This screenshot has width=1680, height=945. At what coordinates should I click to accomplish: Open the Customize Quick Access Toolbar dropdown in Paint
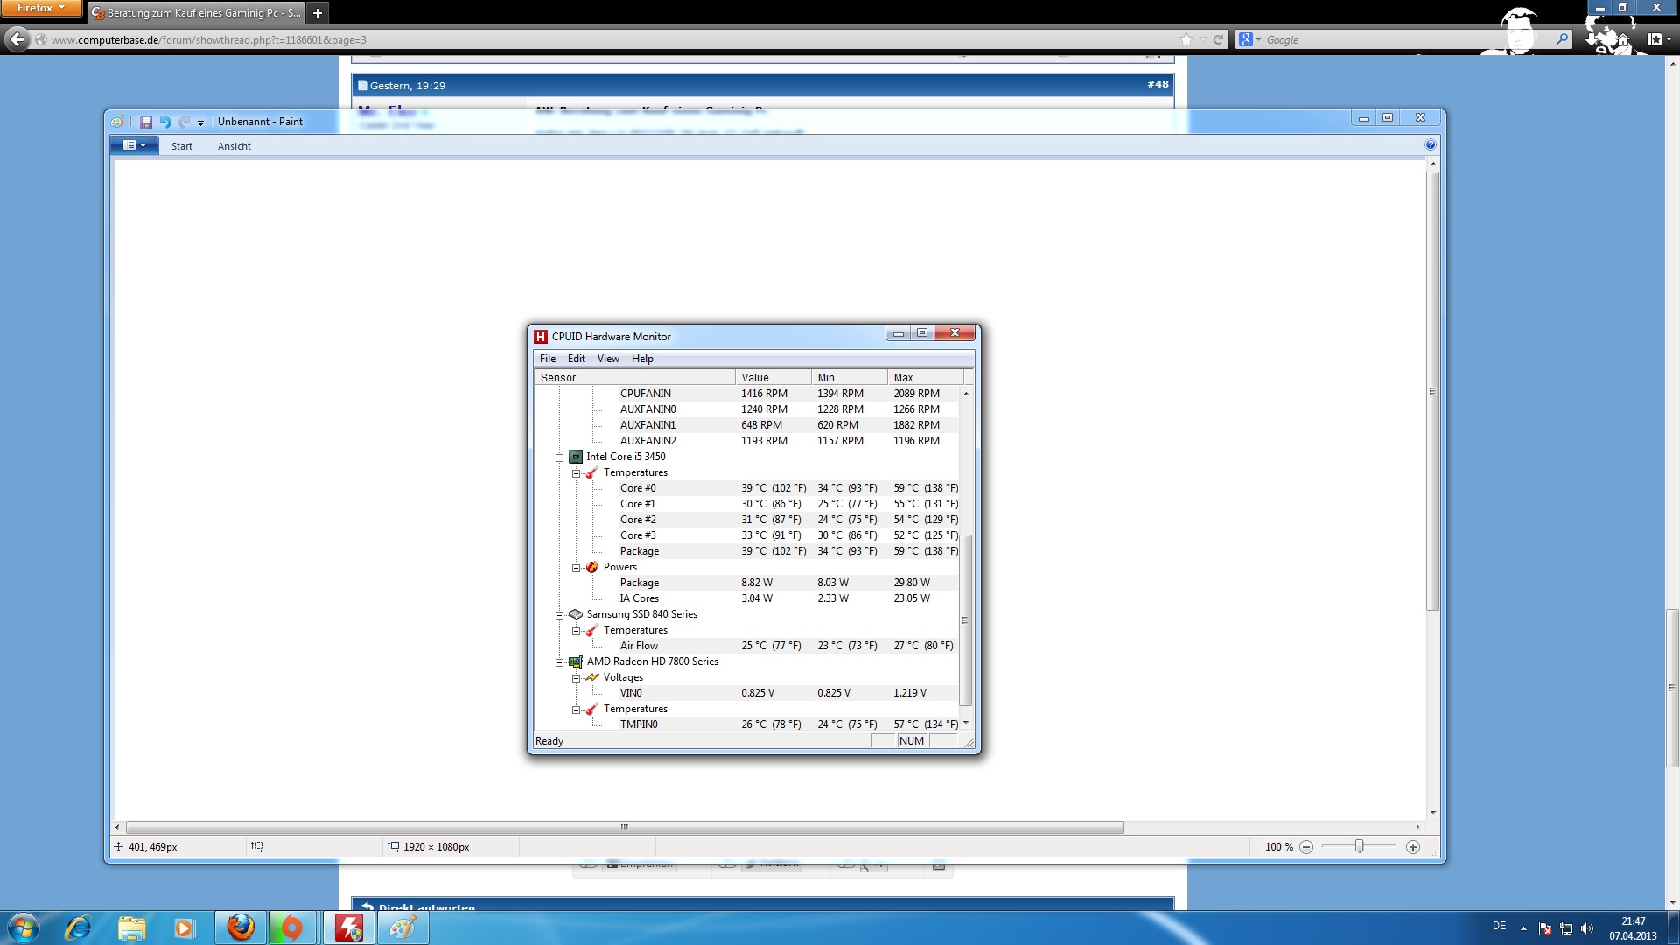(x=200, y=122)
